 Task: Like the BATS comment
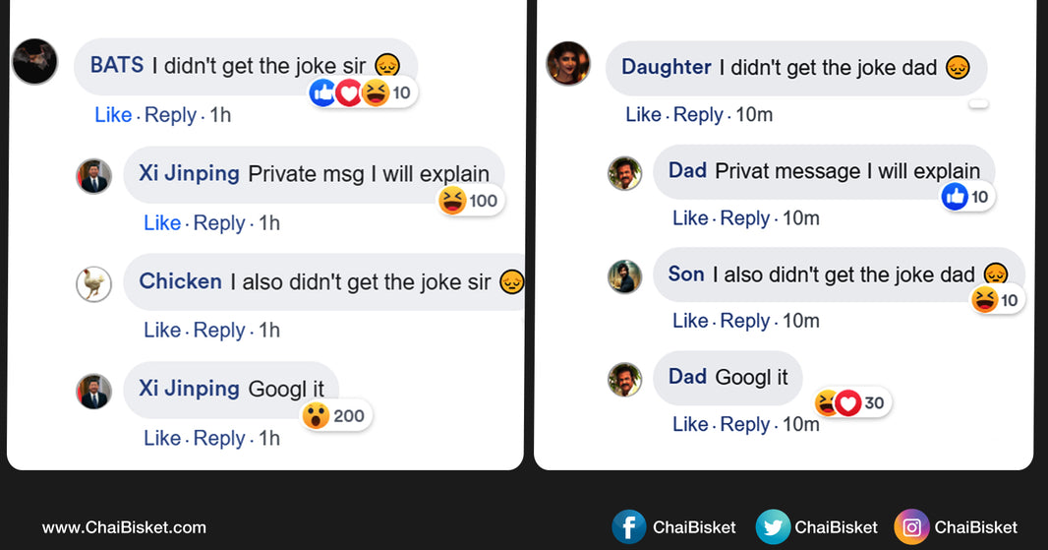(113, 115)
